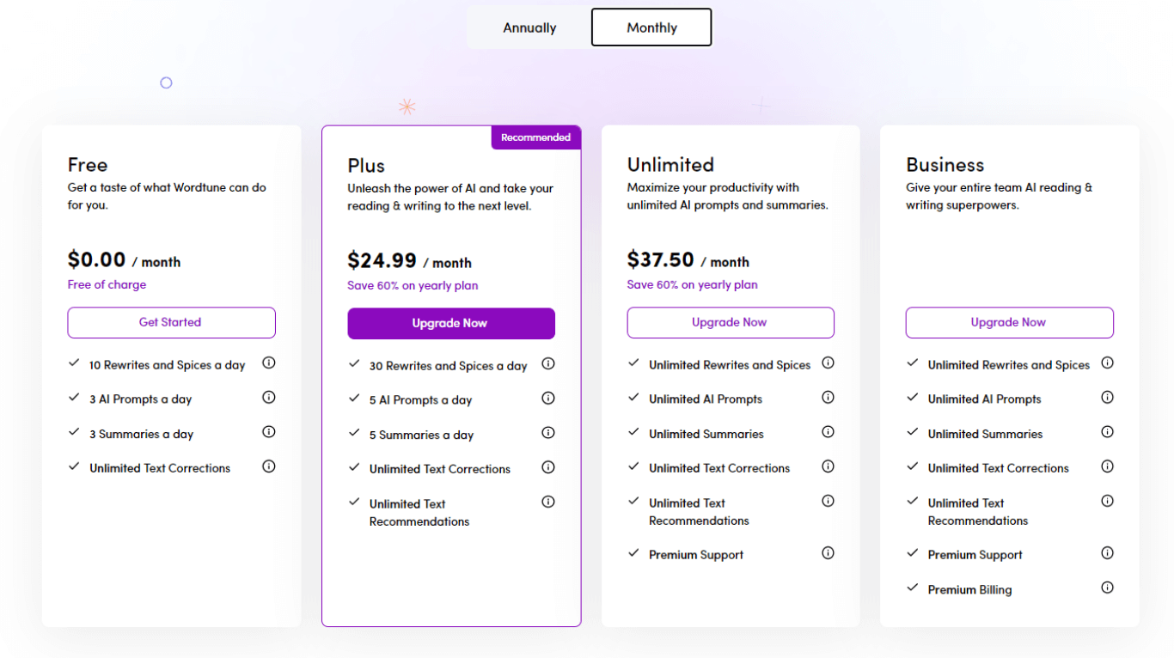The image size is (1174, 658).
Task: Choose Upgrade Now for the Business plan
Action: coord(1009,322)
